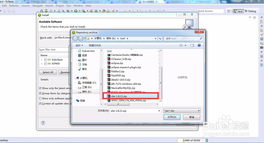Click the 取消 button
Screen dimensions: 264x143
tap(192, 117)
